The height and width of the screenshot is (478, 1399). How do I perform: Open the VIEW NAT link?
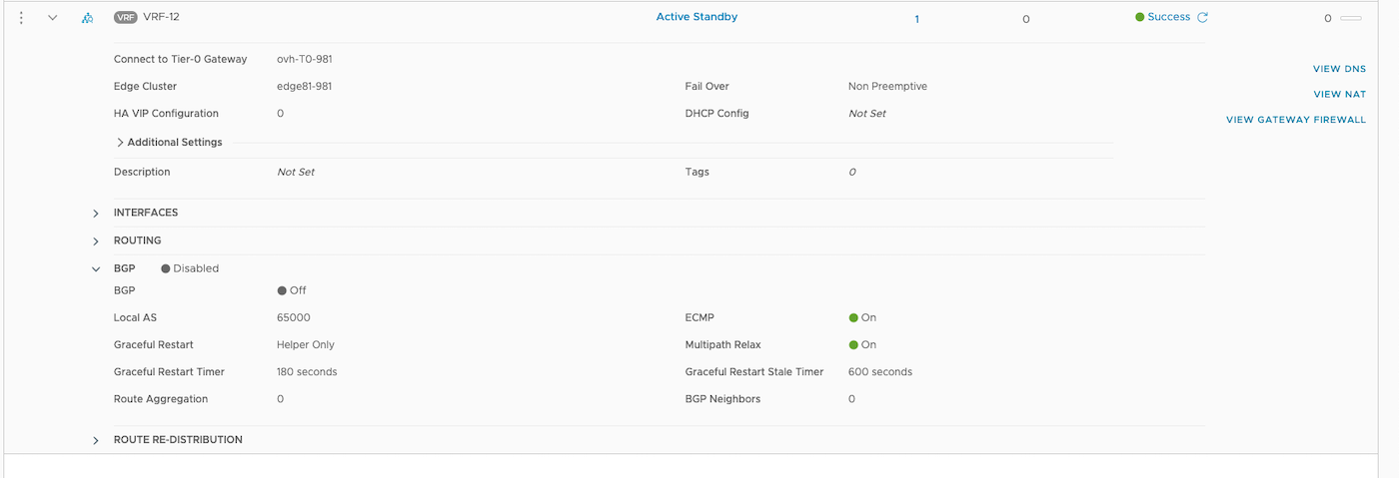pyautogui.click(x=1339, y=95)
